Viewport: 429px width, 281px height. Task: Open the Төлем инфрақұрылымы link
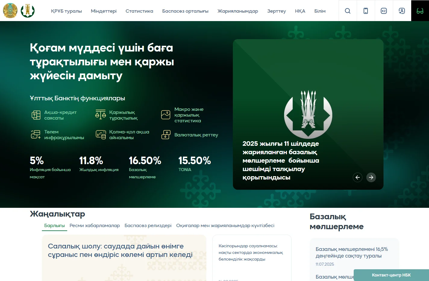click(x=64, y=135)
